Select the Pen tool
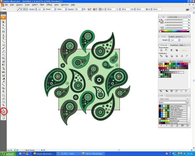The height and width of the screenshot is (156, 195). (3, 35)
